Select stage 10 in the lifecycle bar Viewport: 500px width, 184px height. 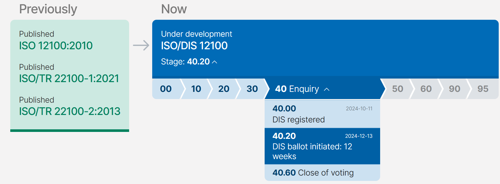pyautogui.click(x=196, y=89)
